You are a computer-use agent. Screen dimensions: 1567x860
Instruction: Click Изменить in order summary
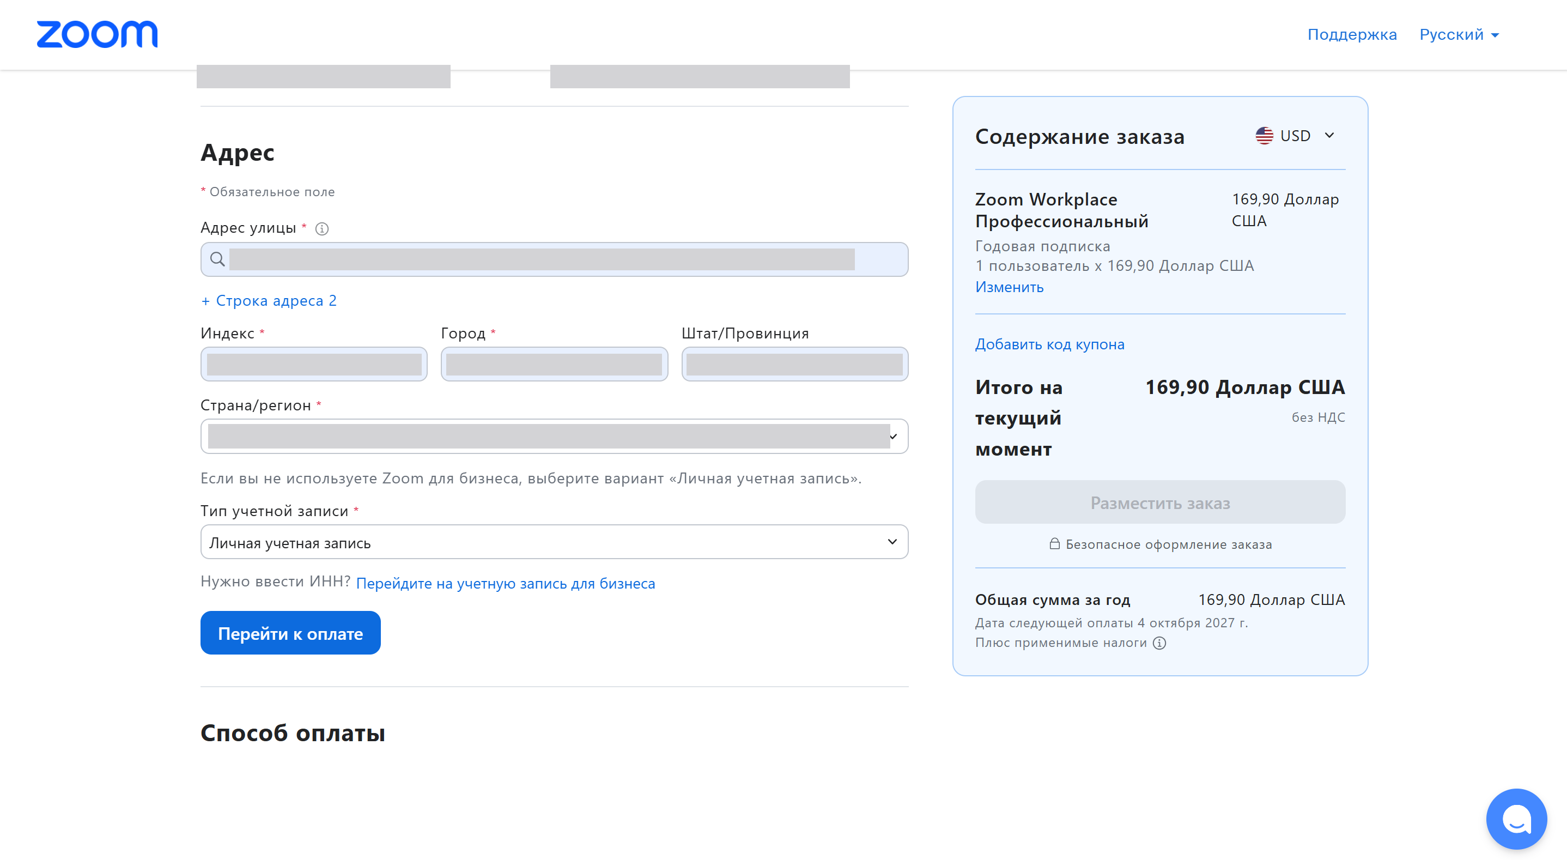[1009, 287]
